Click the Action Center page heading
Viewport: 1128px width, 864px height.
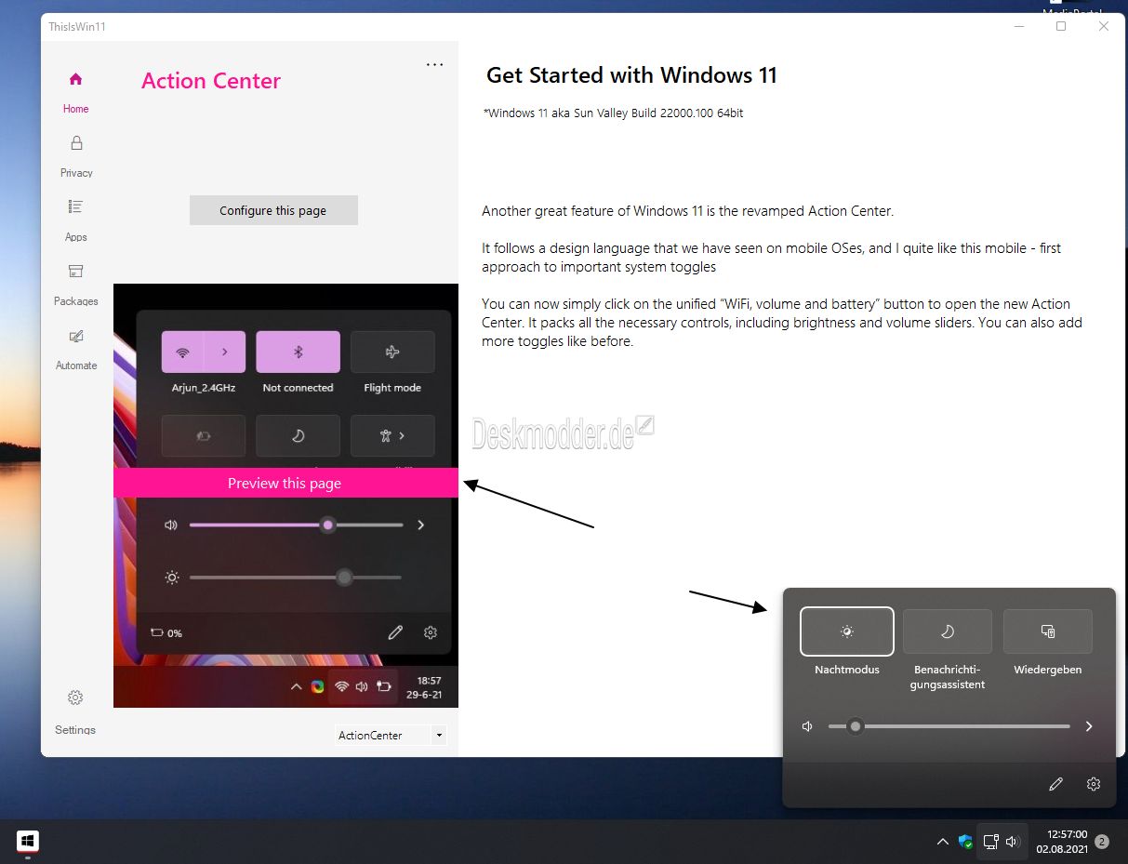[x=211, y=81]
